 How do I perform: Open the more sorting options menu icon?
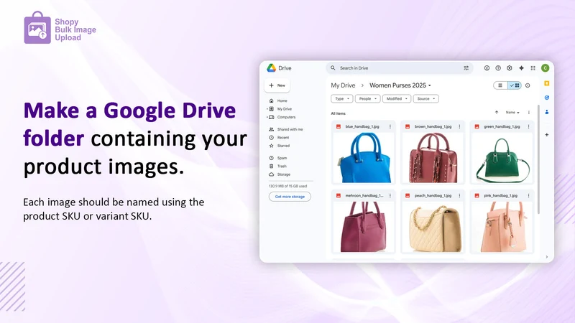point(529,113)
